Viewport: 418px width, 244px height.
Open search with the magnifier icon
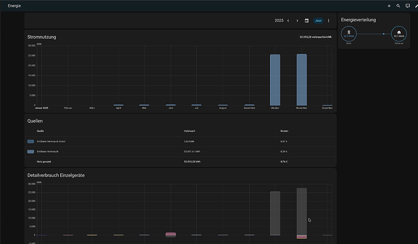(x=398, y=5)
